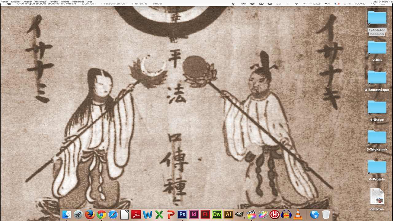Launch GIMP from the Dock
Viewport: 393px width, 221px height.
240,215
